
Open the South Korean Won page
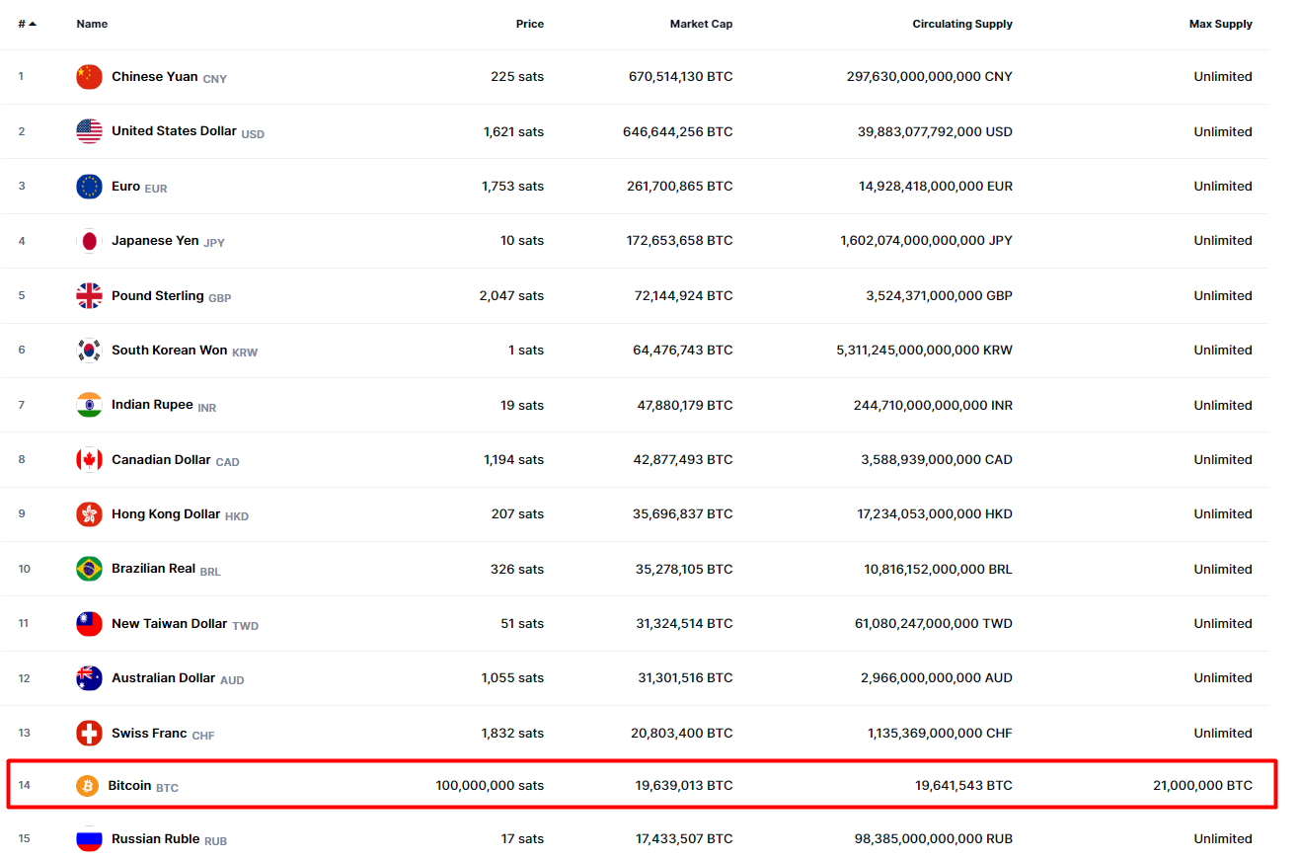click(x=170, y=350)
